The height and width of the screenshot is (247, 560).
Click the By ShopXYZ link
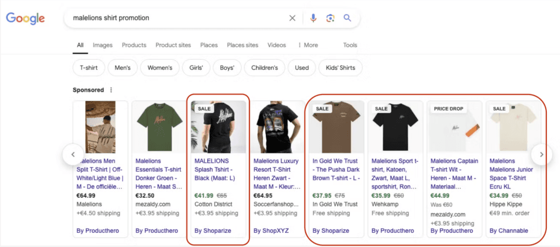point(271,231)
